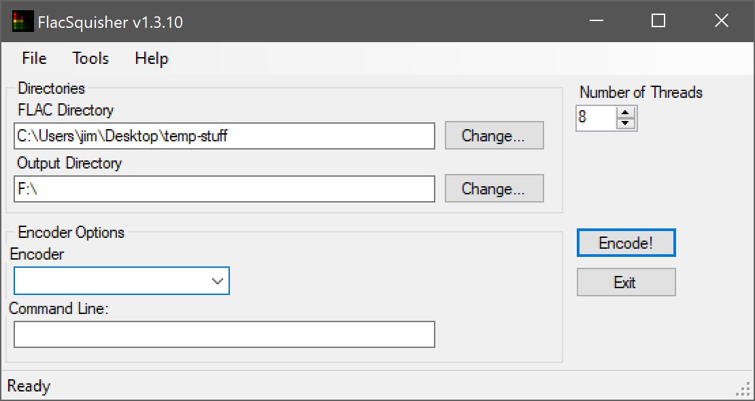Maximize the FlacSquisher window
The height and width of the screenshot is (401, 755).
[658, 22]
